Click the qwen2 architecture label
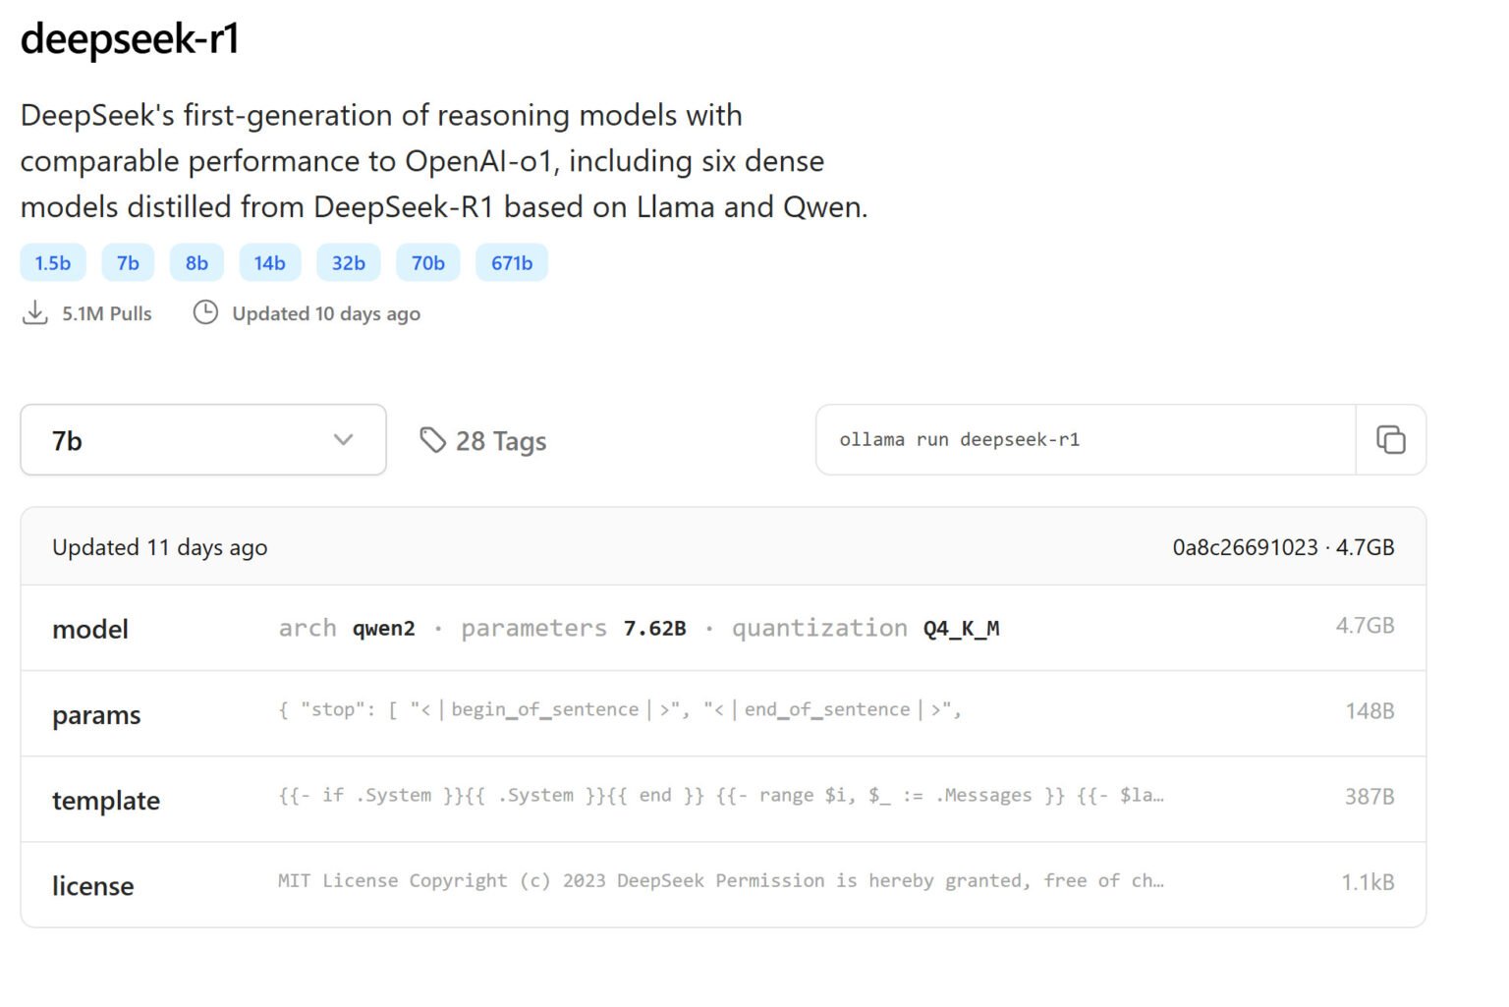The image size is (1509, 1007). tap(383, 628)
